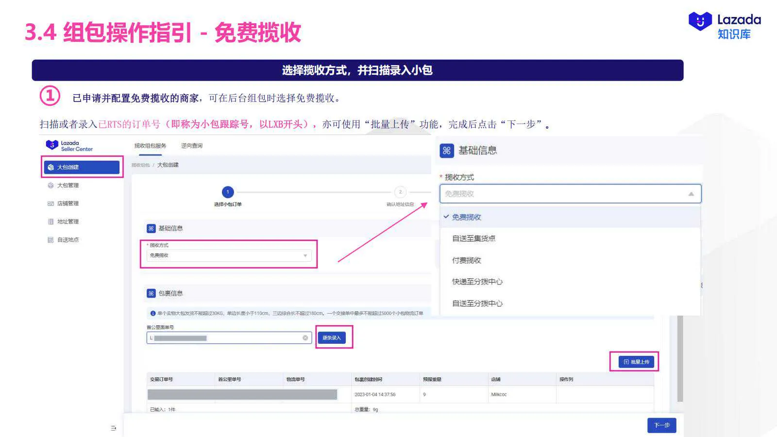Click the blue 基础信息 panel icon

click(446, 151)
